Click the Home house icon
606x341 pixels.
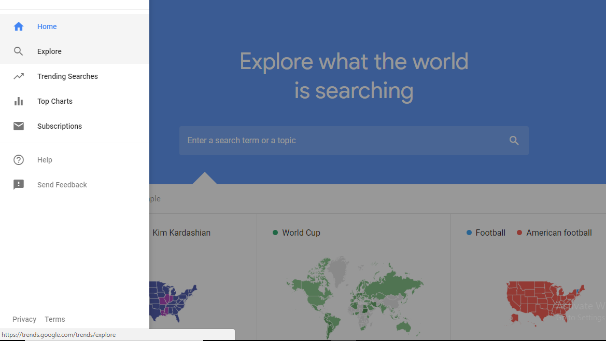[x=19, y=26]
